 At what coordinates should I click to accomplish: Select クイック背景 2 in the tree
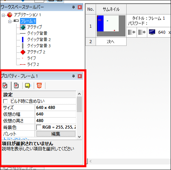coord(39,40)
